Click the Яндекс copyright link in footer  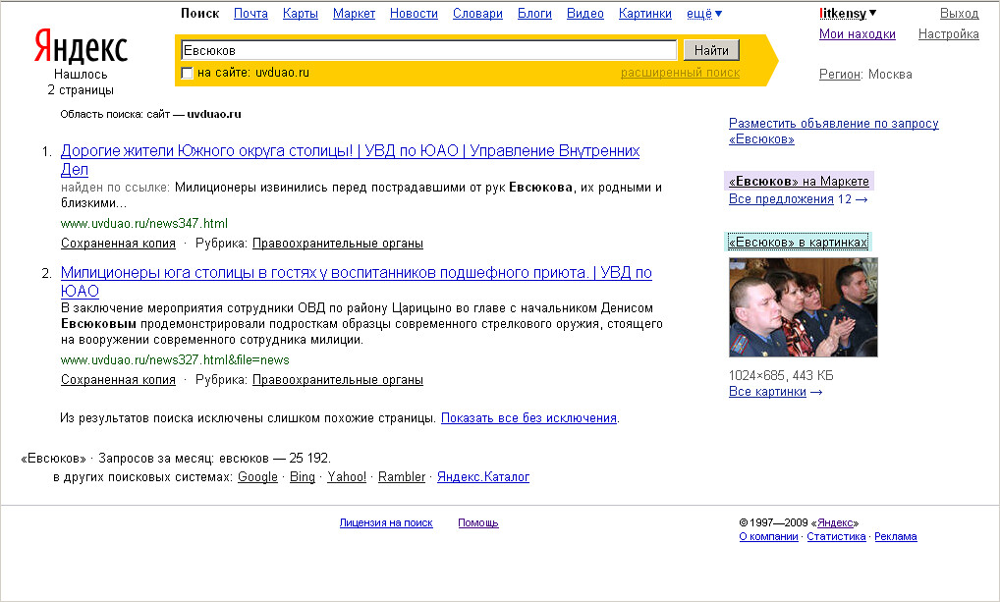(835, 522)
